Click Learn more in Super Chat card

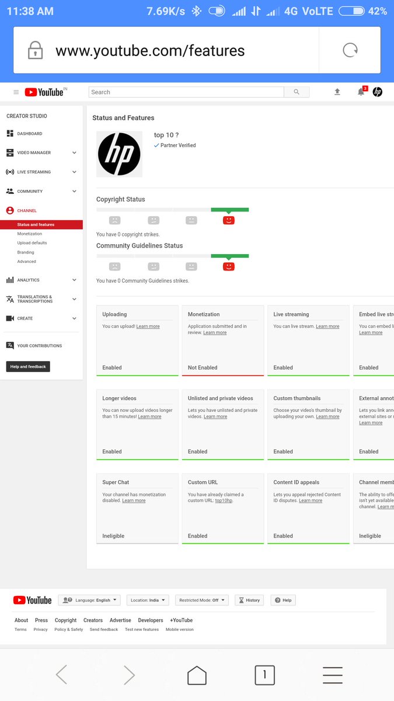point(134,501)
